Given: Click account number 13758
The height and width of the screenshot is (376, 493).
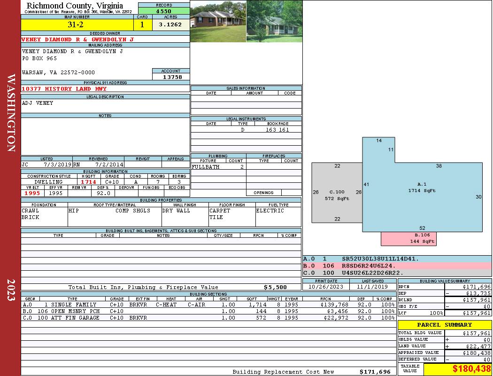Looking at the screenshot, I should point(172,77).
